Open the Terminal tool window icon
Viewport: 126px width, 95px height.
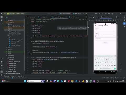point(2,72)
